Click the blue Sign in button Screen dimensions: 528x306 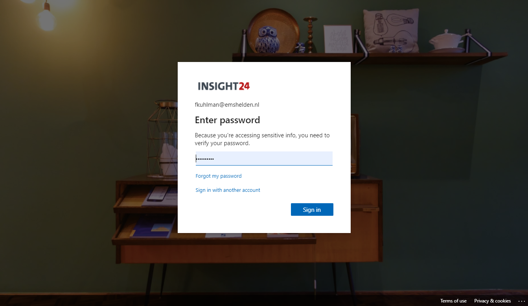pos(312,209)
